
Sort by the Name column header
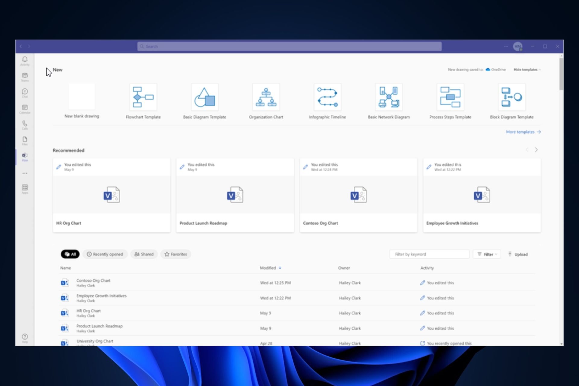click(65, 268)
